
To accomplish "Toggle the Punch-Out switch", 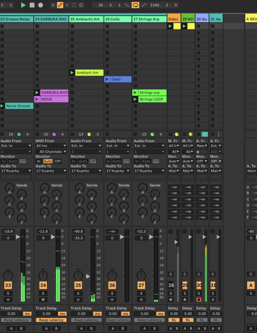I will pos(144,5).
